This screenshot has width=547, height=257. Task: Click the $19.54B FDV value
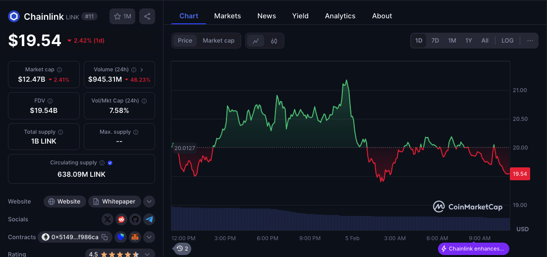click(44, 110)
